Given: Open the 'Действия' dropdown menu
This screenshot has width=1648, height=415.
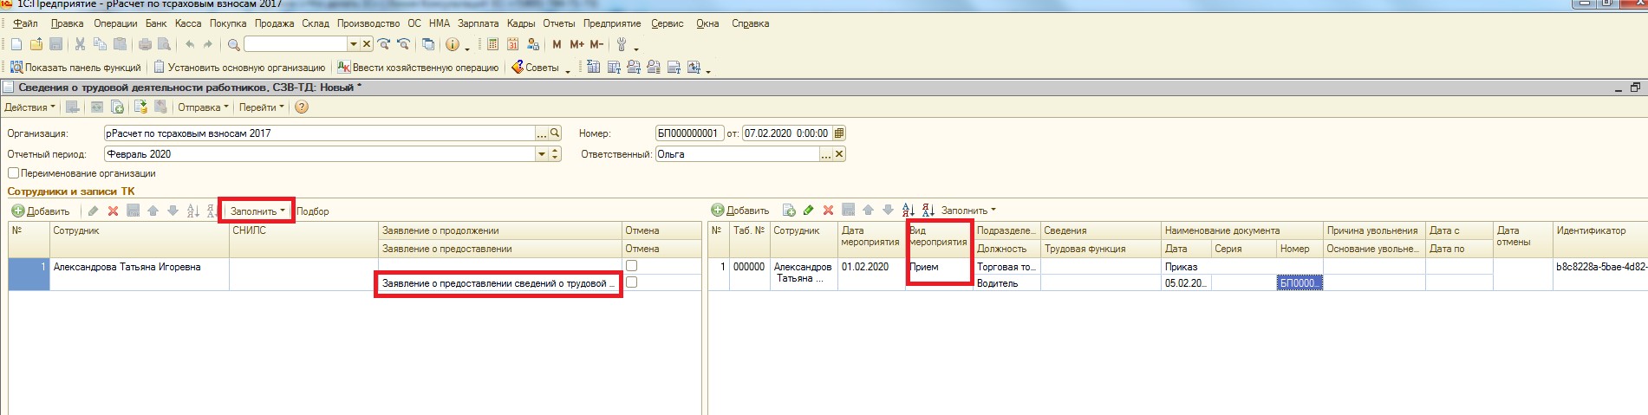Looking at the screenshot, I should point(29,107).
